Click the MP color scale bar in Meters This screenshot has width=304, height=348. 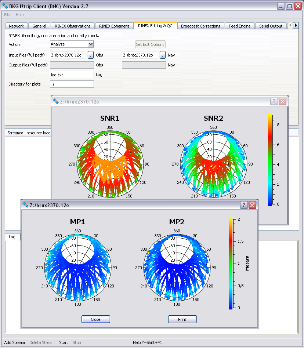[231, 263]
